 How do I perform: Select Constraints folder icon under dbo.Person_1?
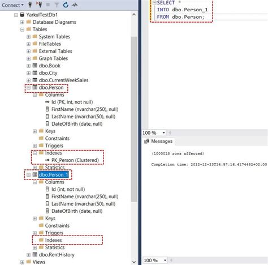click(41, 225)
